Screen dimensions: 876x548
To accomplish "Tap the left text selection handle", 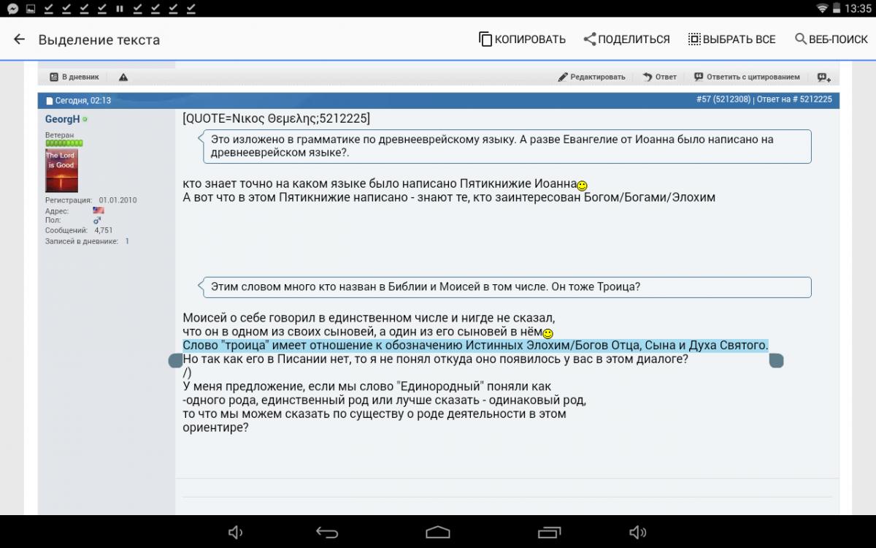I will 175,360.
